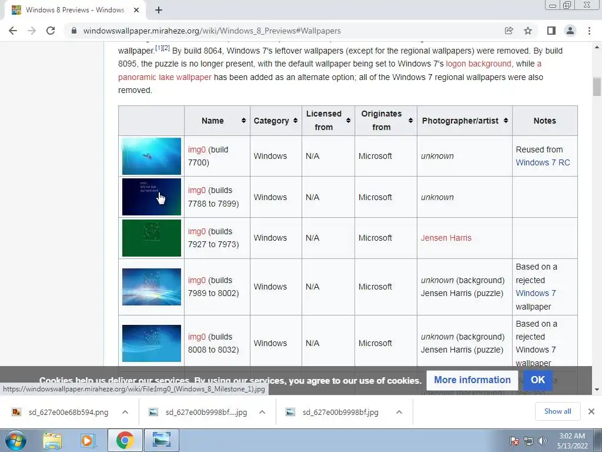Bookmark this page with the star
The width and height of the screenshot is (602, 452).
click(x=528, y=31)
